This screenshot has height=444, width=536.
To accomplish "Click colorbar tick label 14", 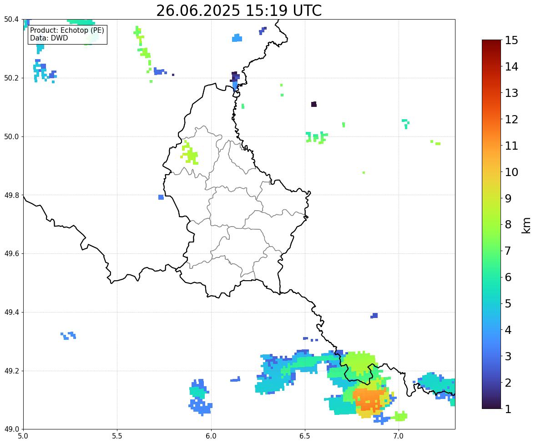I will click(x=511, y=67).
